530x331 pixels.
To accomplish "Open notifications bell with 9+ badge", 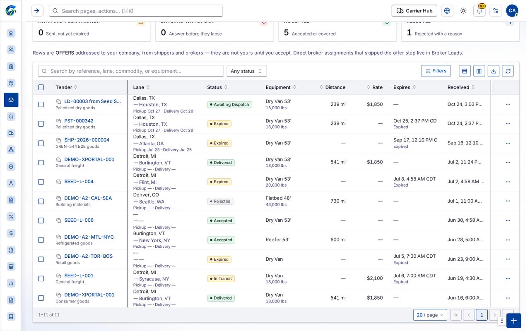I will point(479,11).
